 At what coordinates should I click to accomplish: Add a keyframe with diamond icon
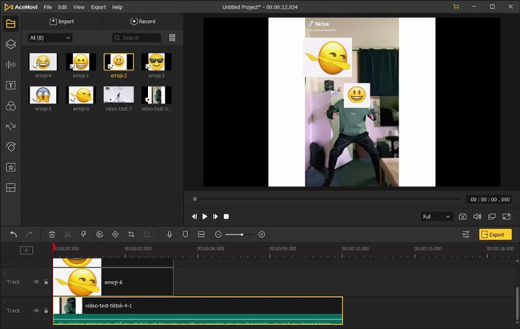(x=115, y=235)
